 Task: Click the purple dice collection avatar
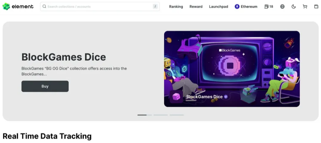point(176,97)
